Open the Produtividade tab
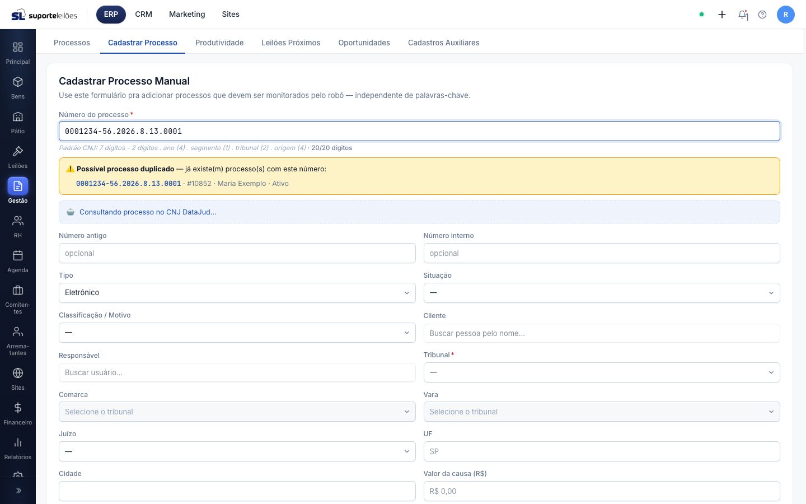Viewport: 806px width, 504px height. coord(219,43)
